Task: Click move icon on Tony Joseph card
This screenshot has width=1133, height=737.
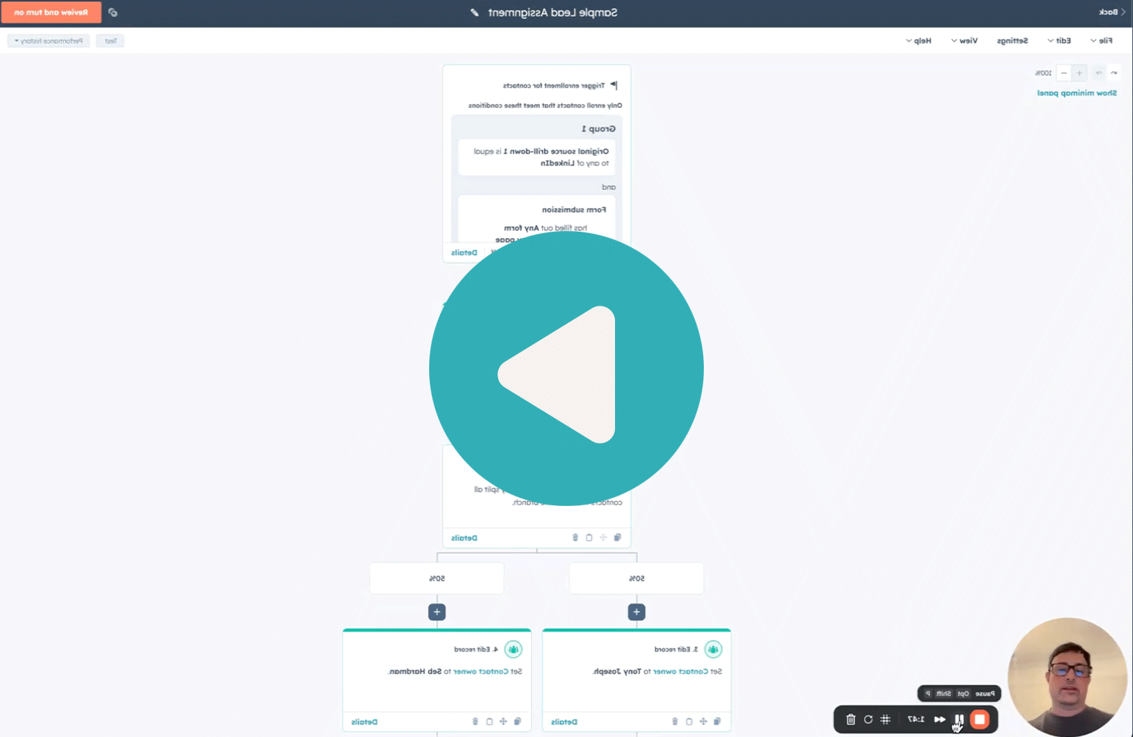Action: pyautogui.click(x=703, y=721)
